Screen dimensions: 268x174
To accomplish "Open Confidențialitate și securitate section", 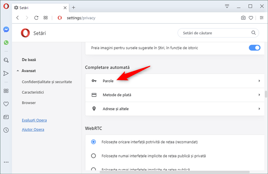I will click(x=47, y=82).
